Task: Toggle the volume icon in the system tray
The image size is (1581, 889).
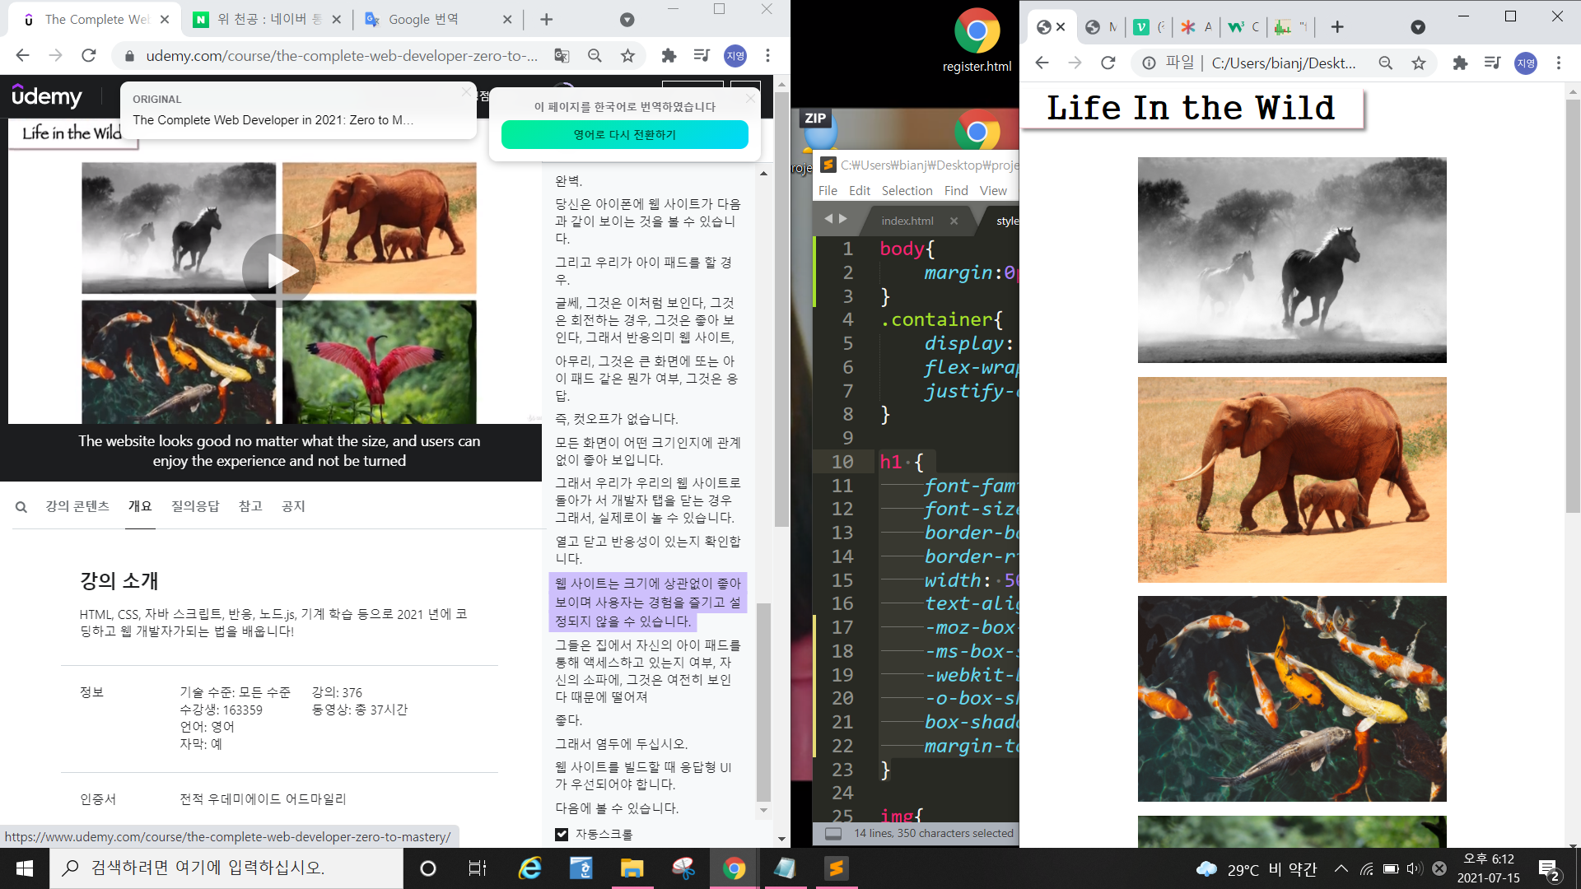Action: pos(1413,868)
